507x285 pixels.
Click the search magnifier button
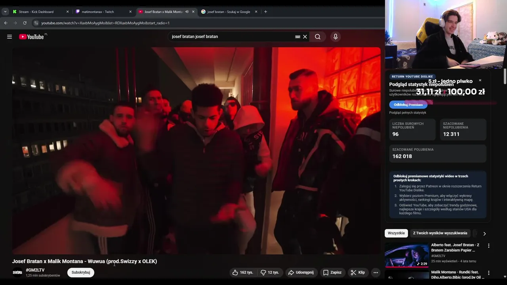click(x=318, y=37)
